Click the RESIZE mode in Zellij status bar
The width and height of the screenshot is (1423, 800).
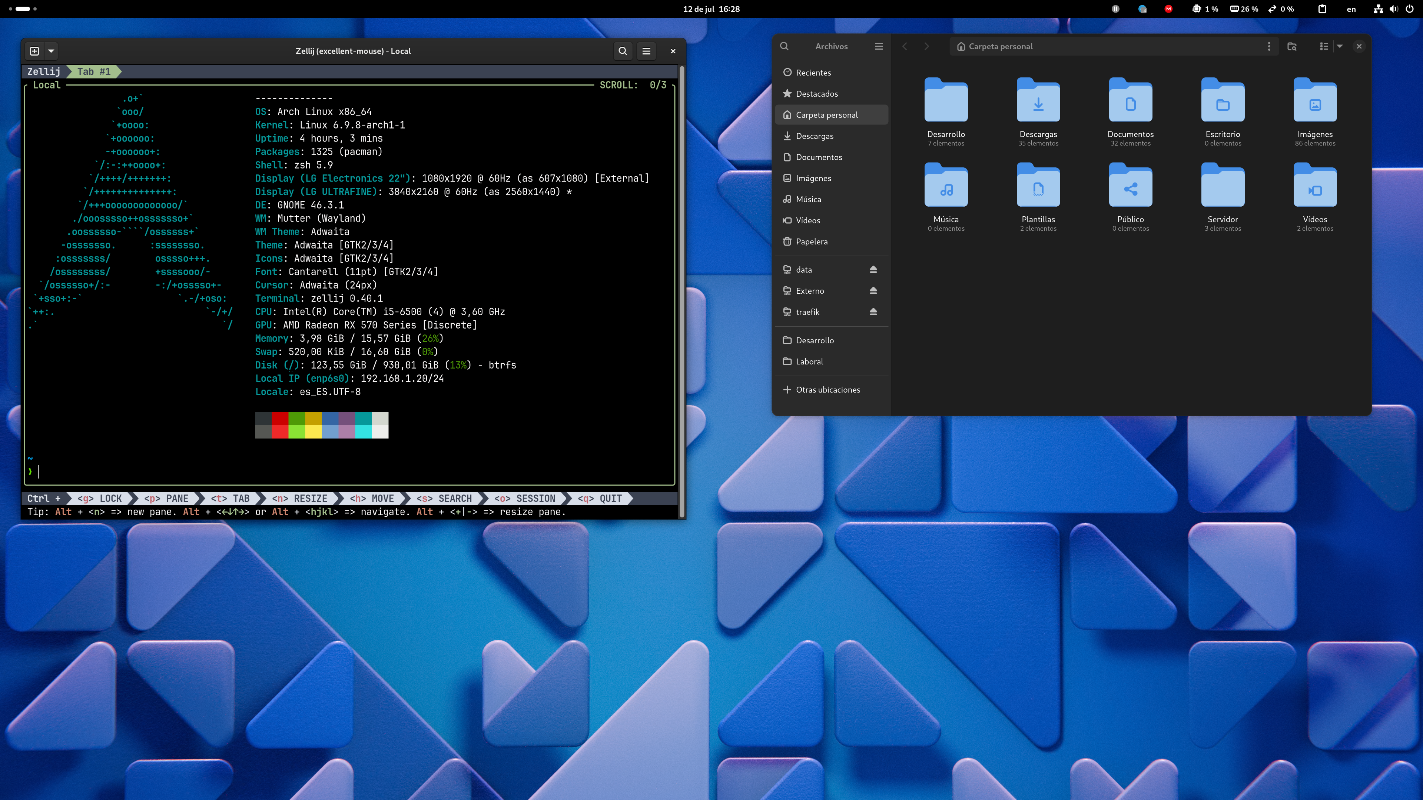(x=299, y=499)
